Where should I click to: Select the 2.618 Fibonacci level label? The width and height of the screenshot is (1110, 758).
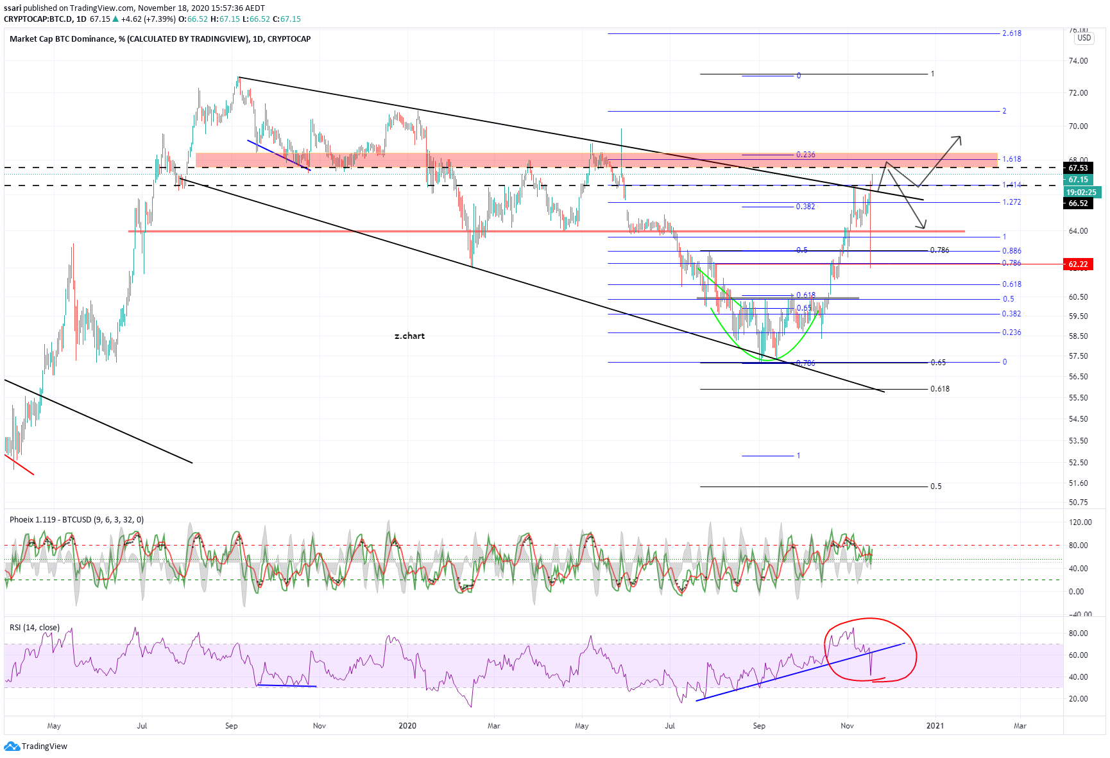[x=1012, y=33]
